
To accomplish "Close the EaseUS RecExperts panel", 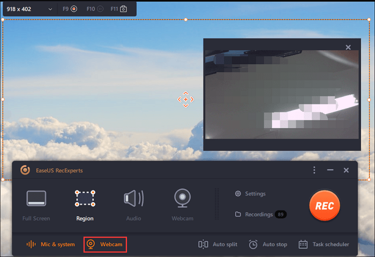I will click(x=346, y=170).
